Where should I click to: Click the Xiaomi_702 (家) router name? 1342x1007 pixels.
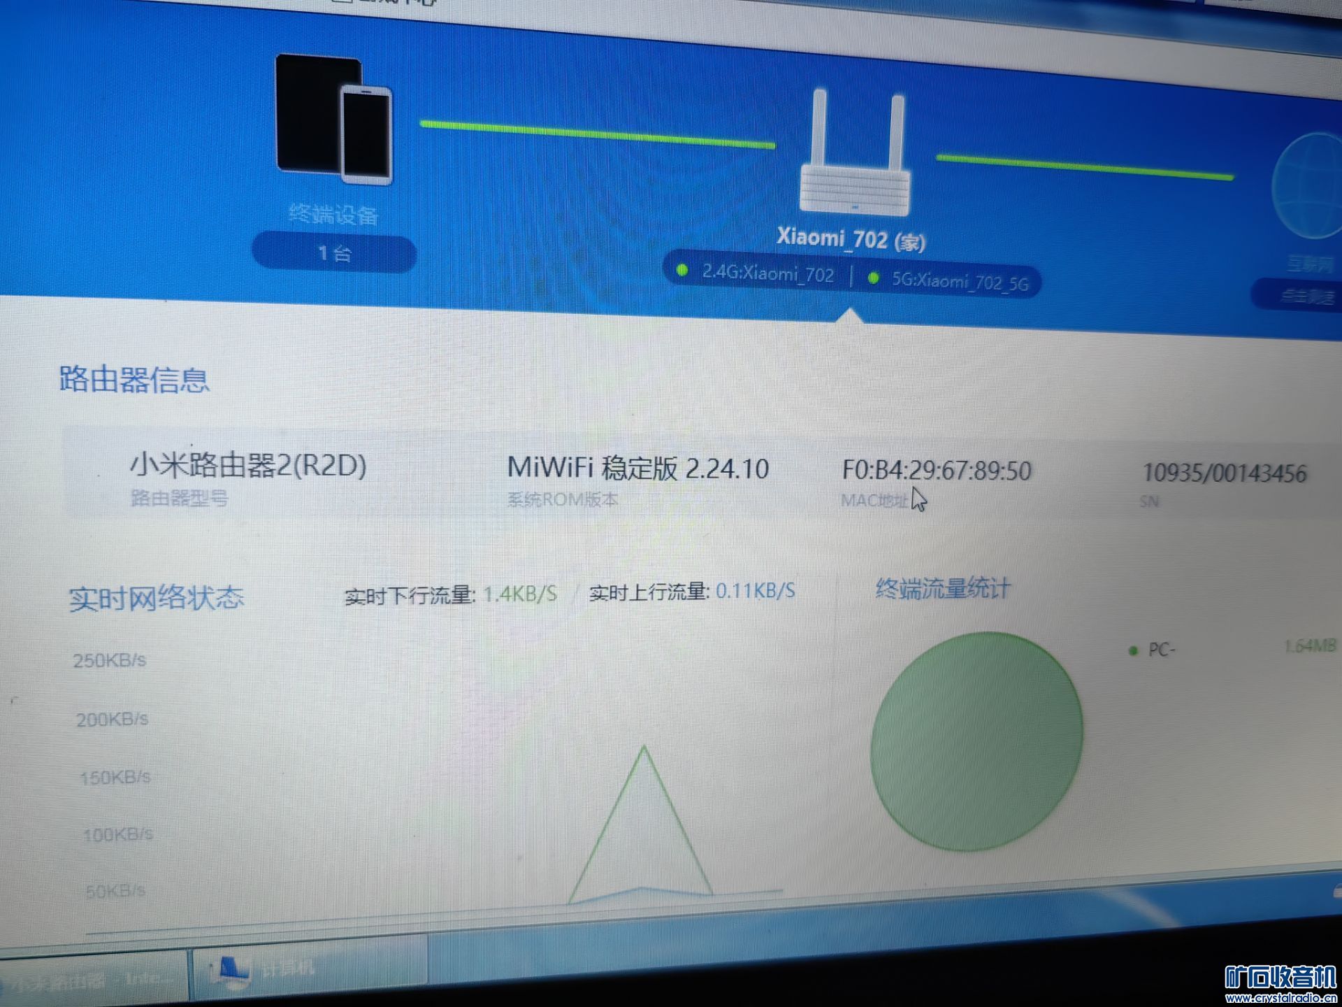(851, 239)
